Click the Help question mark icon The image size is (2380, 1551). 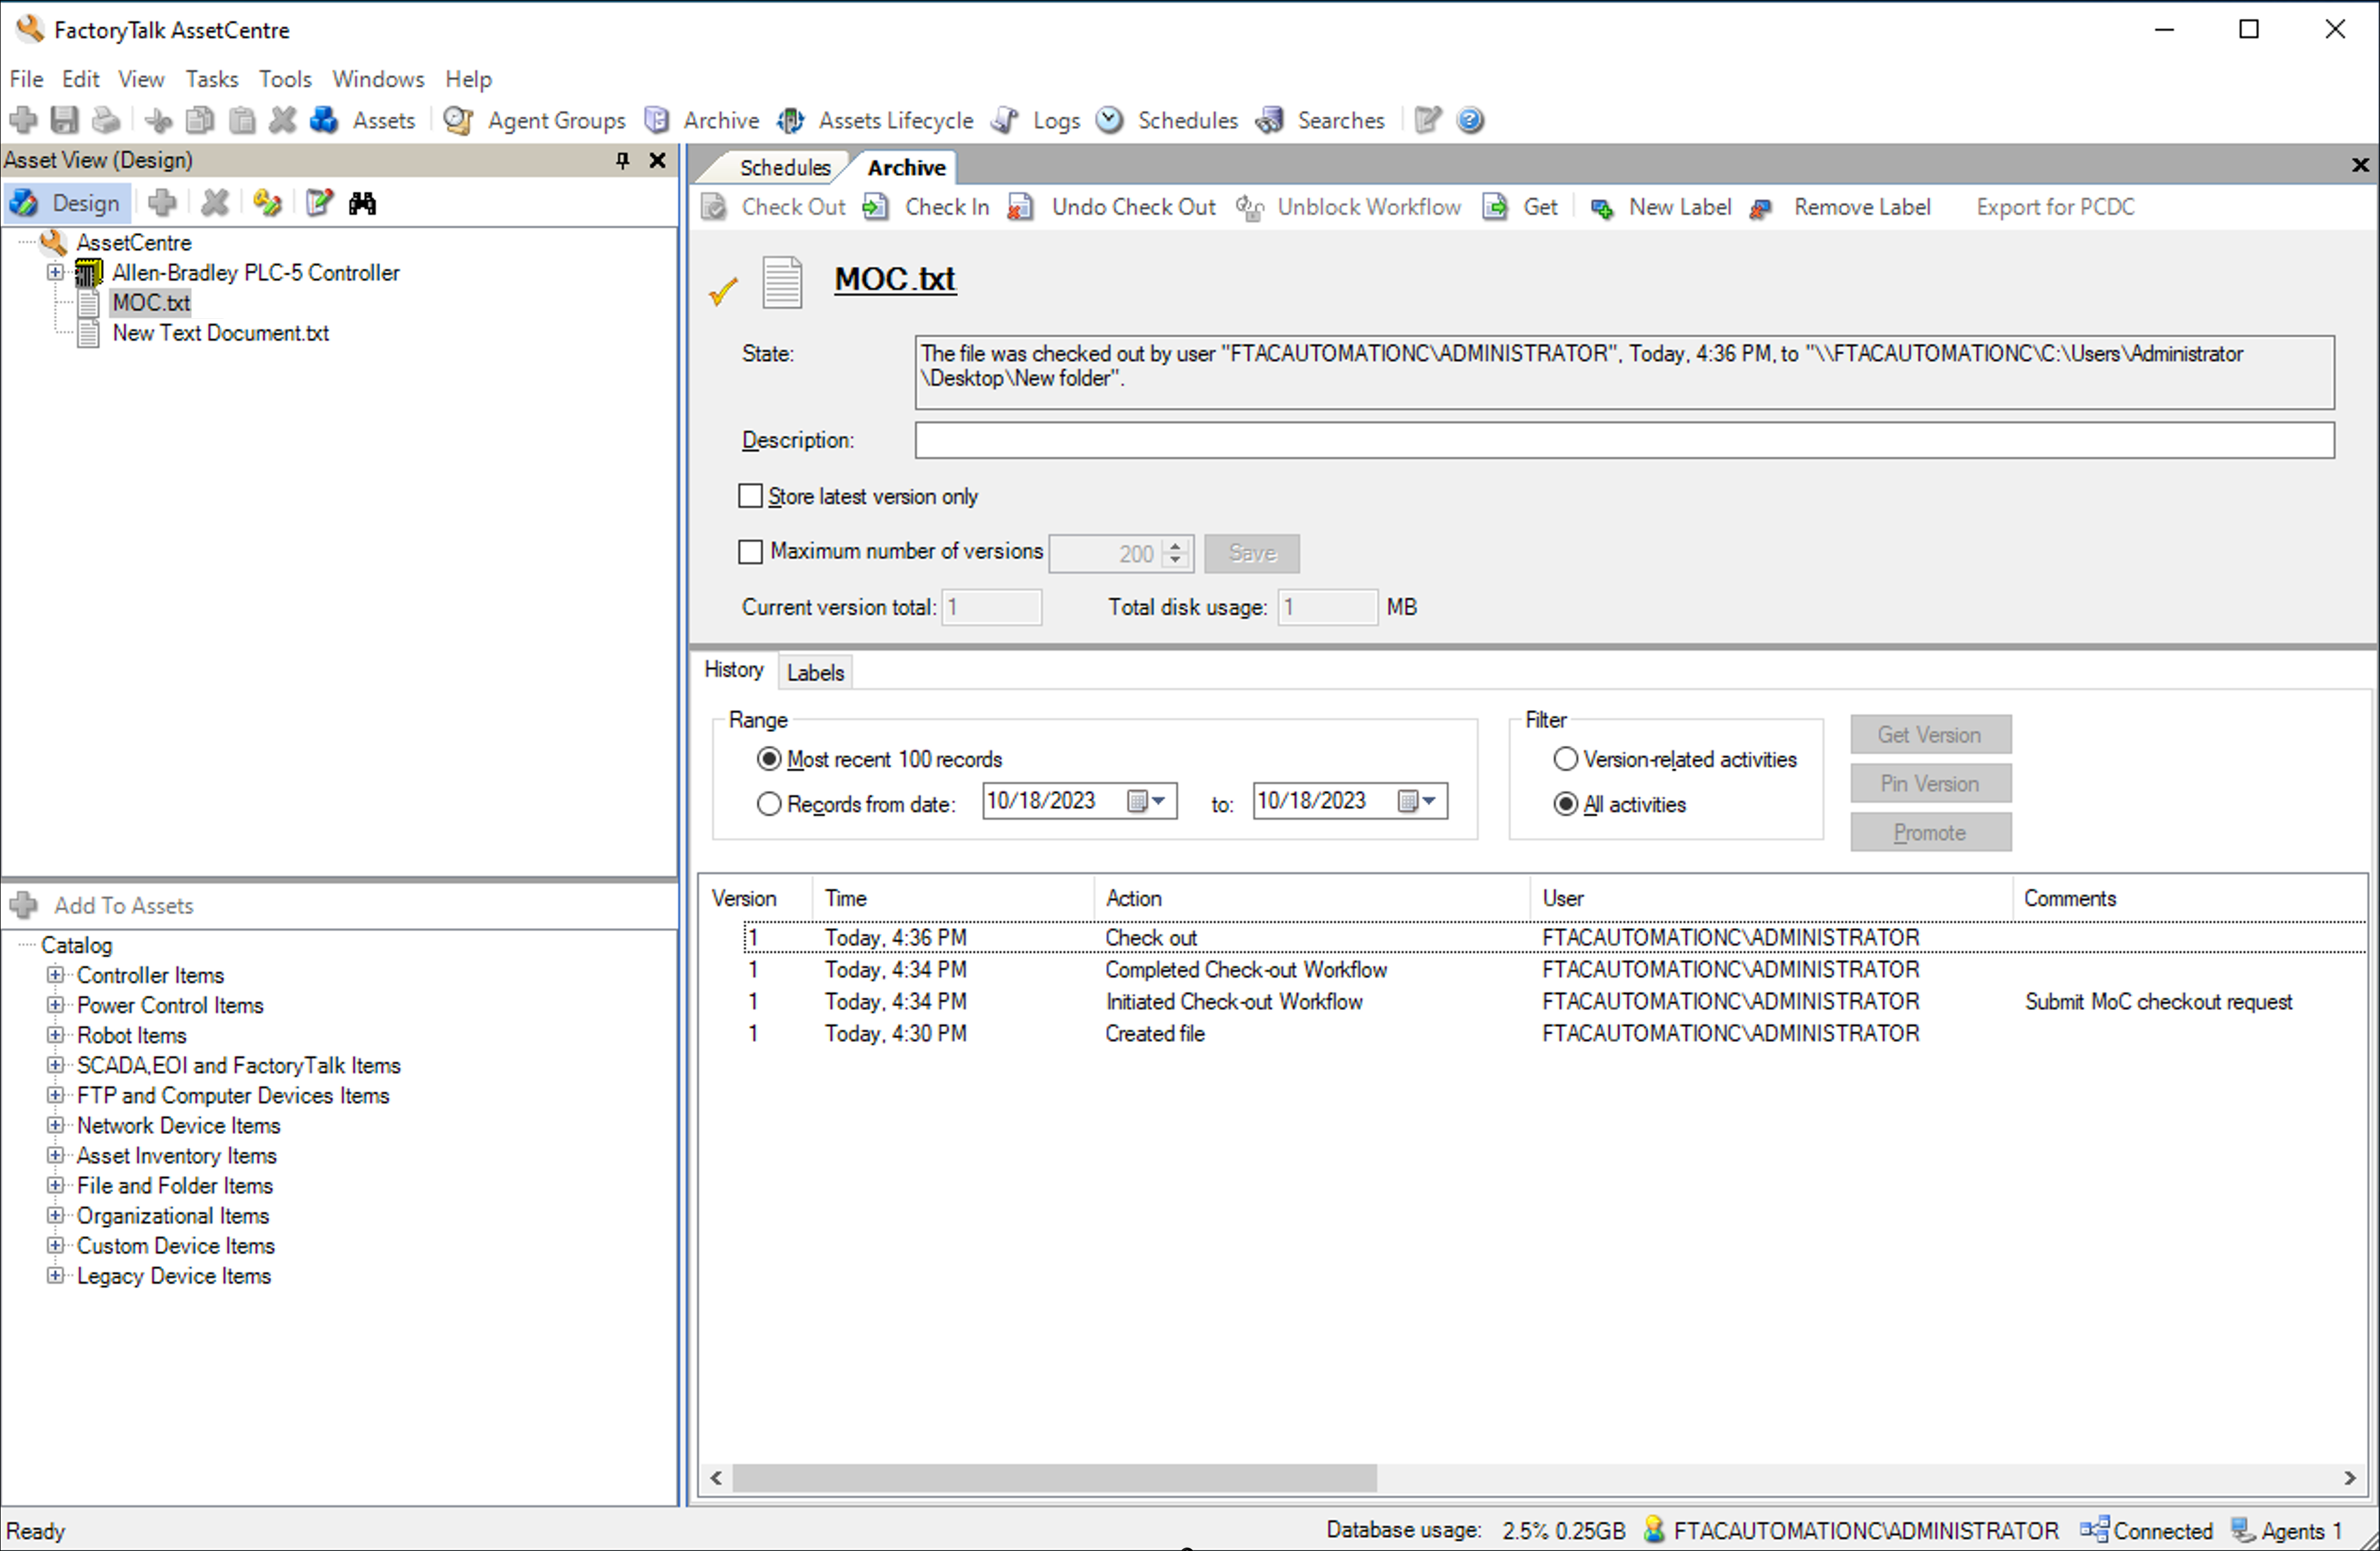(x=1470, y=120)
